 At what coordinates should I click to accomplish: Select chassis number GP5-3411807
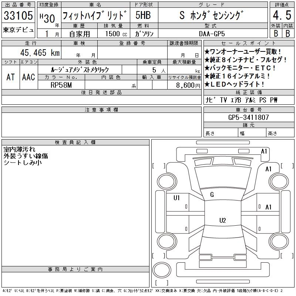point(249,117)
